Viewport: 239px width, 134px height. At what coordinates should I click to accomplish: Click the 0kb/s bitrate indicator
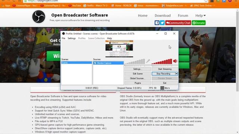[165, 88]
